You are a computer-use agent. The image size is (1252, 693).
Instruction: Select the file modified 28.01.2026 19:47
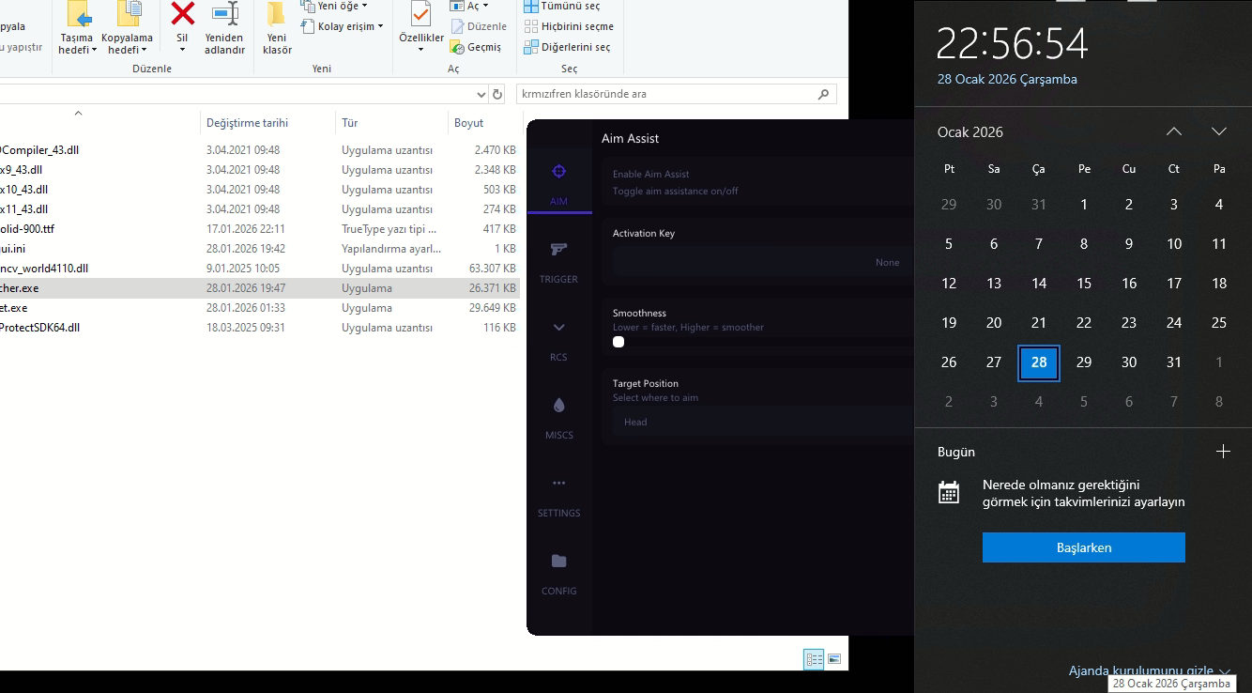(260, 288)
